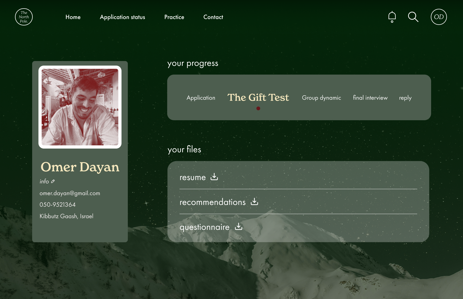Image resolution: width=463 pixels, height=299 pixels.
Task: Click the email omer.dayan@gmail.com
Action: (x=70, y=193)
